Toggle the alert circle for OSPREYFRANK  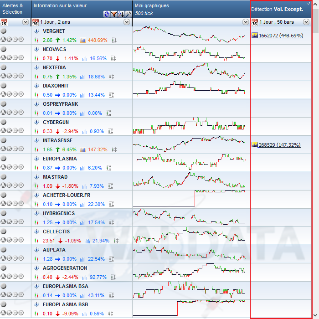(x=4, y=104)
